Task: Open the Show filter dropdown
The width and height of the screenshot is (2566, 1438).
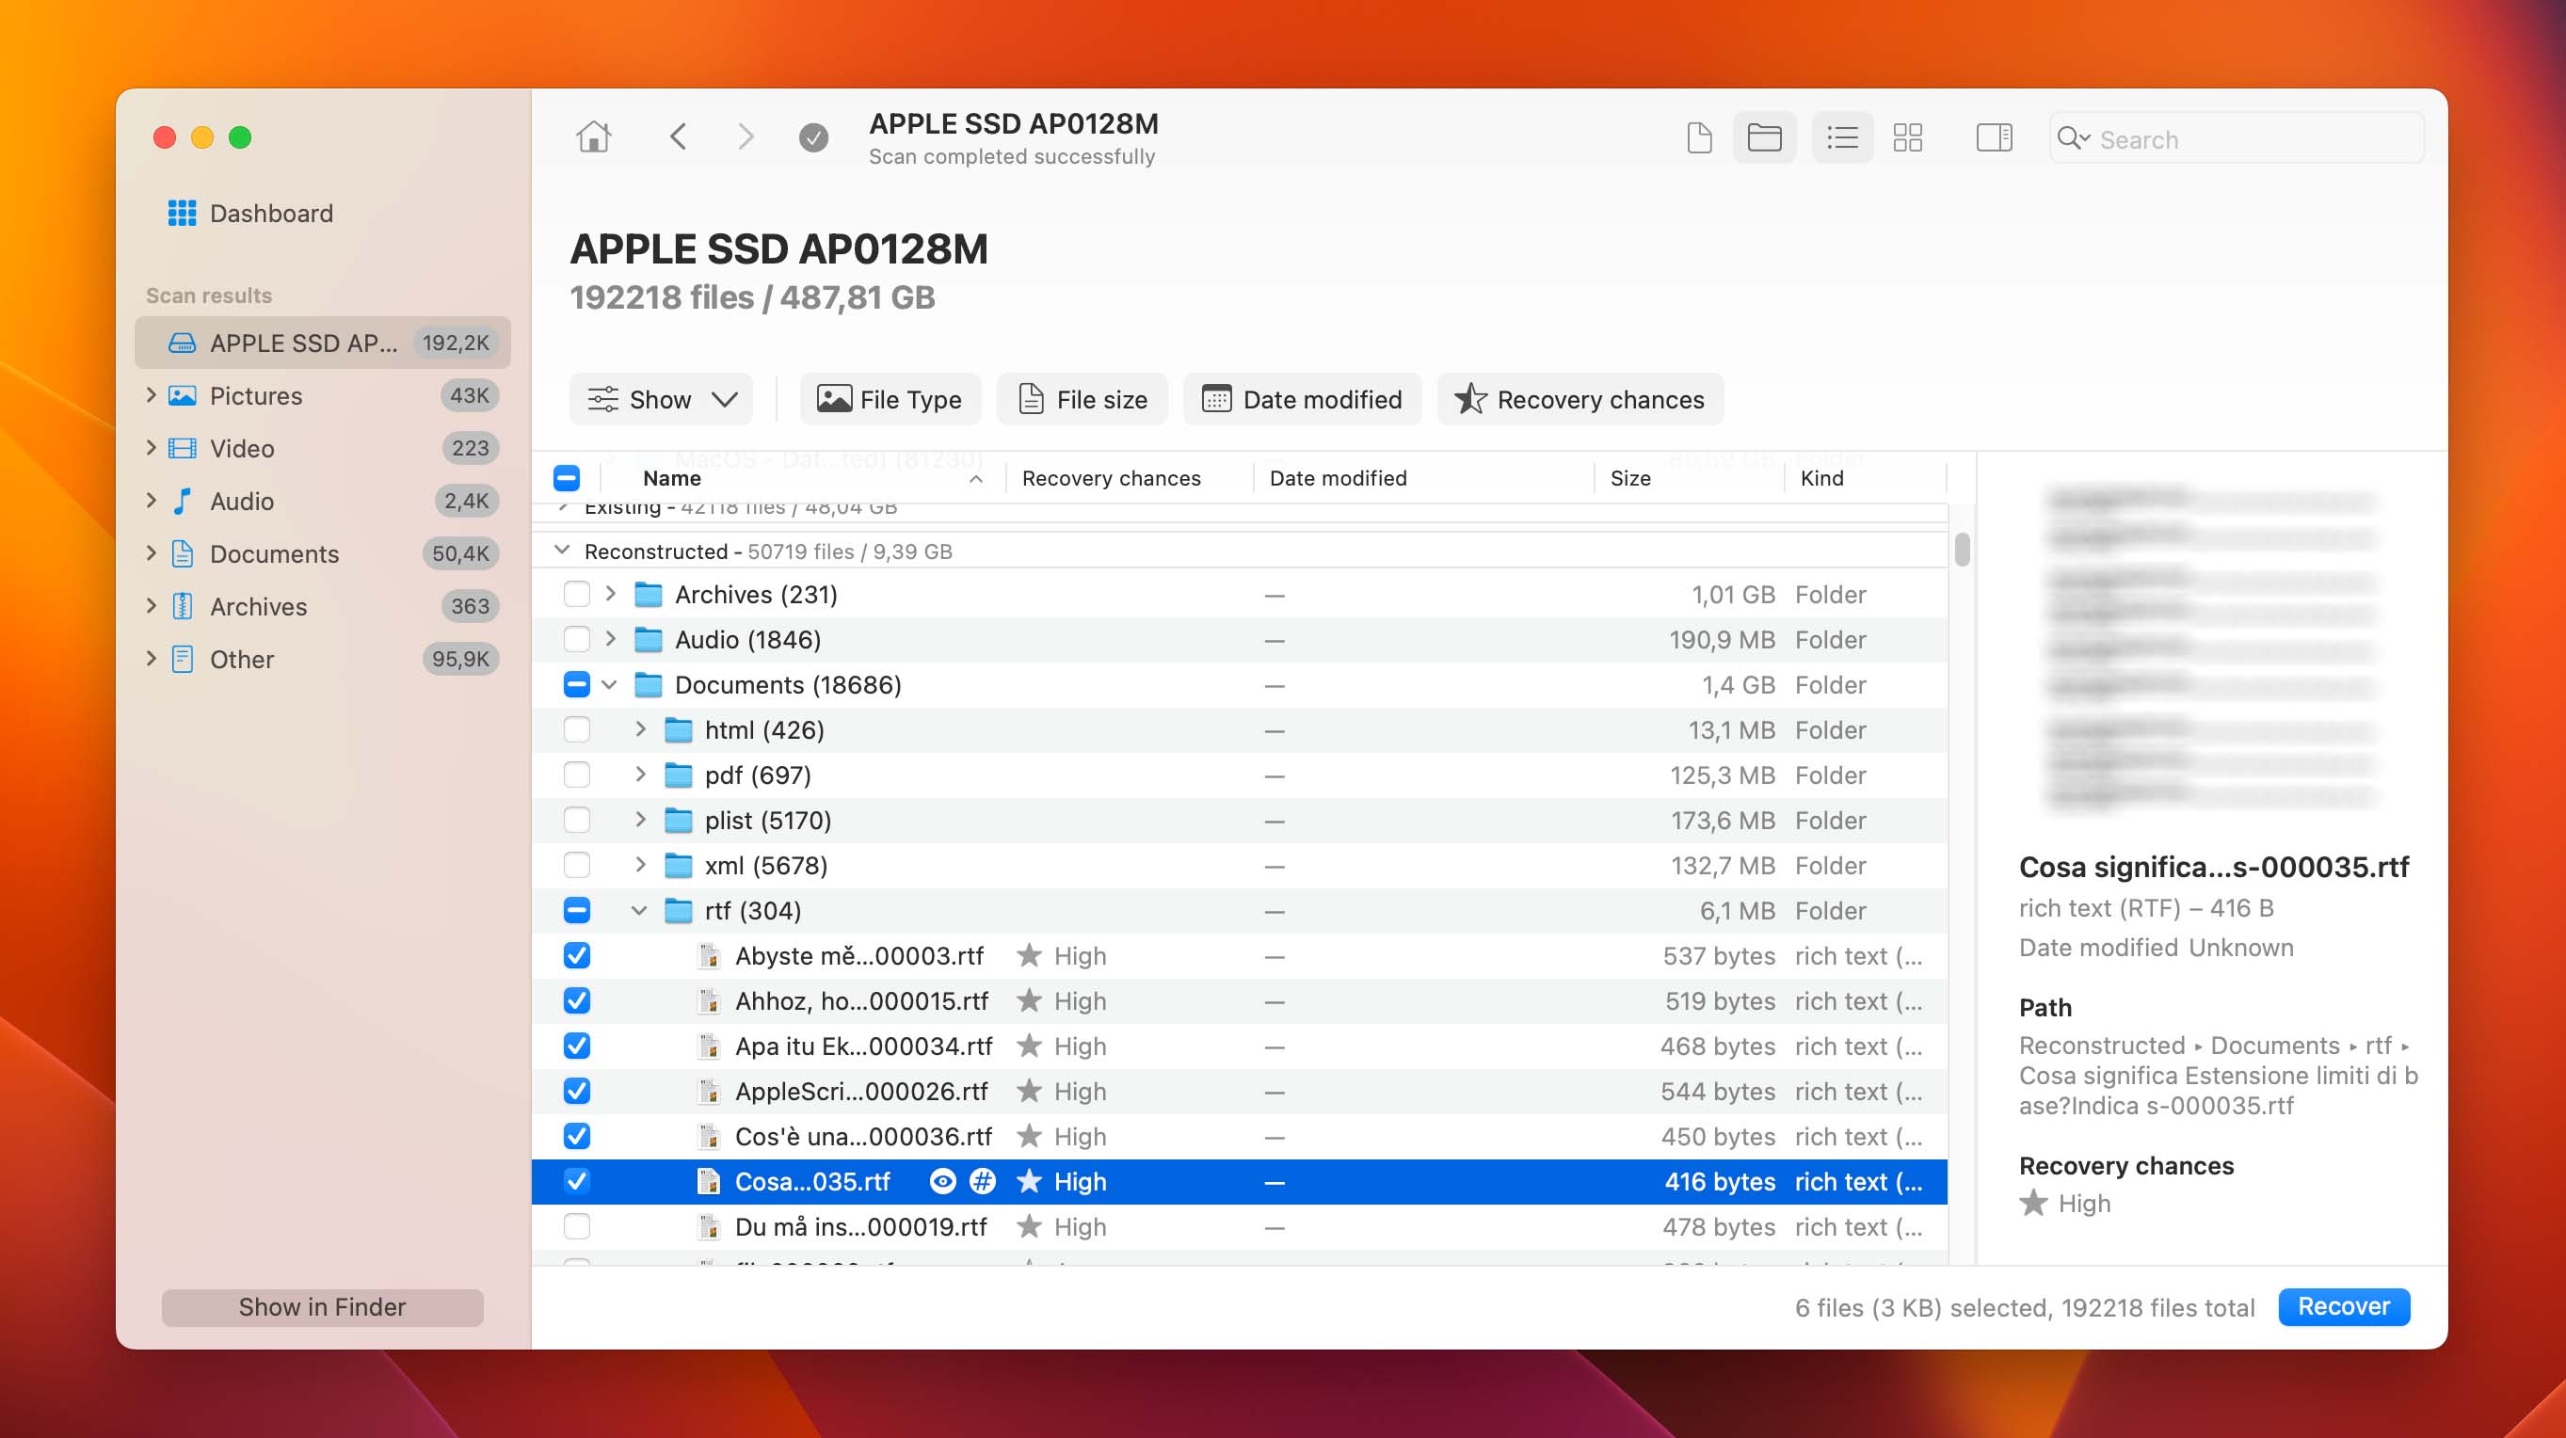Action: click(661, 399)
